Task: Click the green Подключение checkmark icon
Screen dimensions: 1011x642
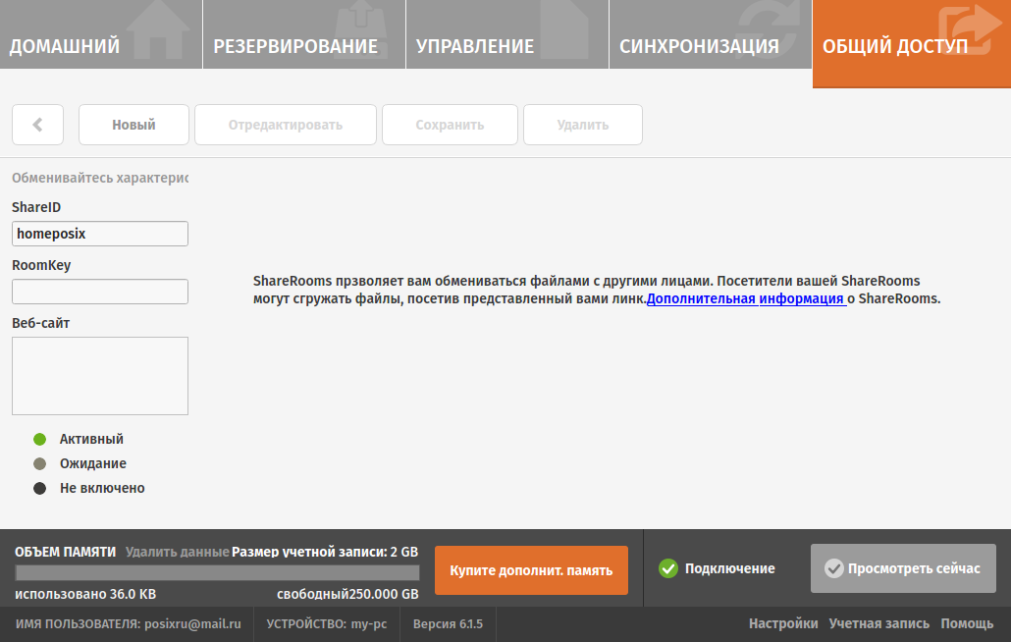Action: 668,568
